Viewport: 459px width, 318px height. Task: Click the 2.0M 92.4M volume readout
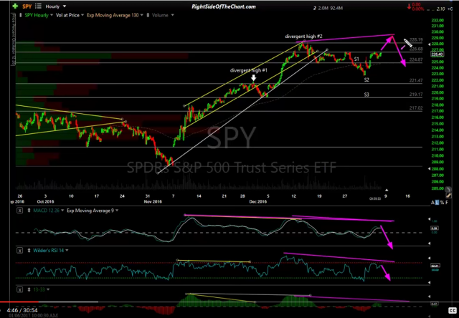pos(330,9)
